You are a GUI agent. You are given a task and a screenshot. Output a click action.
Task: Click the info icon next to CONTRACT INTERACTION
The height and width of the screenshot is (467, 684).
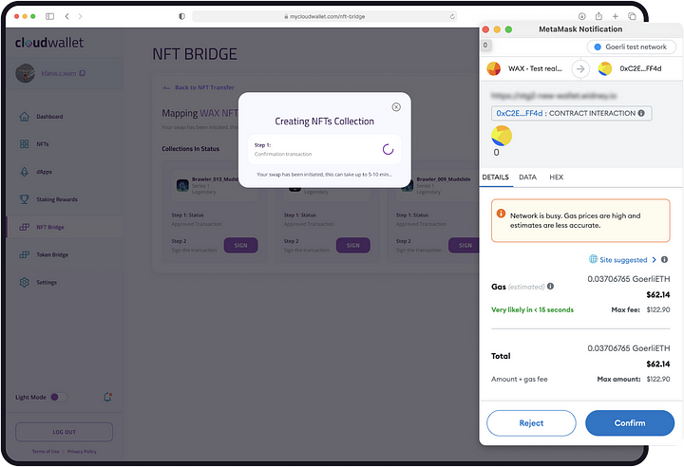[641, 113]
